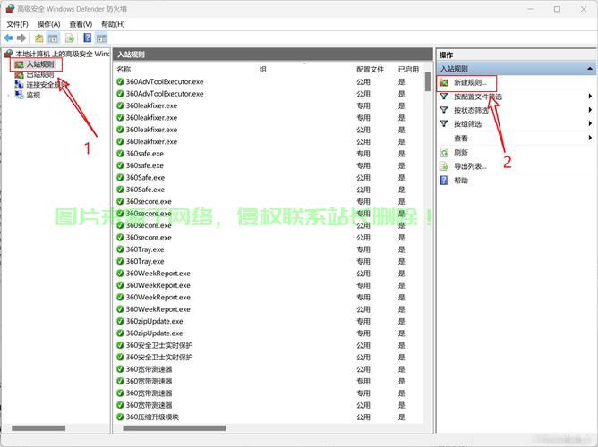Click the firewall icon of the root tree node
The image size is (598, 447).
coord(8,54)
